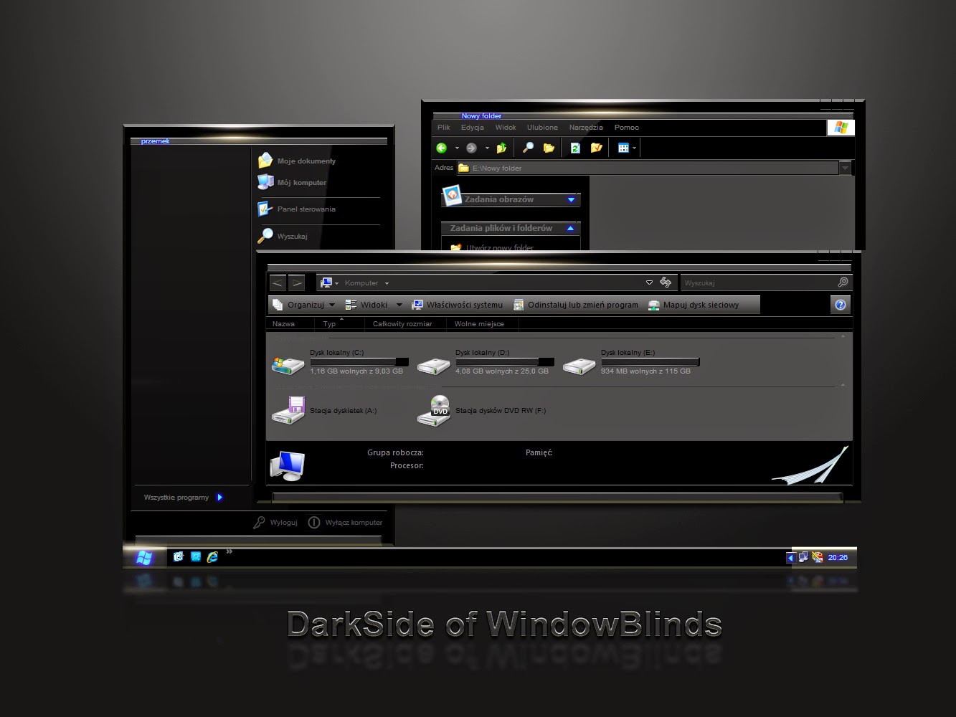Select the Dysk lokalny (E:) drive
Screen dimensions: 956x717
pos(631,364)
